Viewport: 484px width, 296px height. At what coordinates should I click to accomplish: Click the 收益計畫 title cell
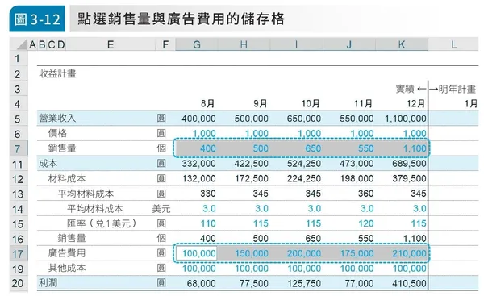coord(57,73)
